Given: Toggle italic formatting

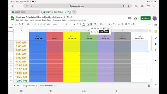Looking at the screenshot, I should click(x=77, y=24).
